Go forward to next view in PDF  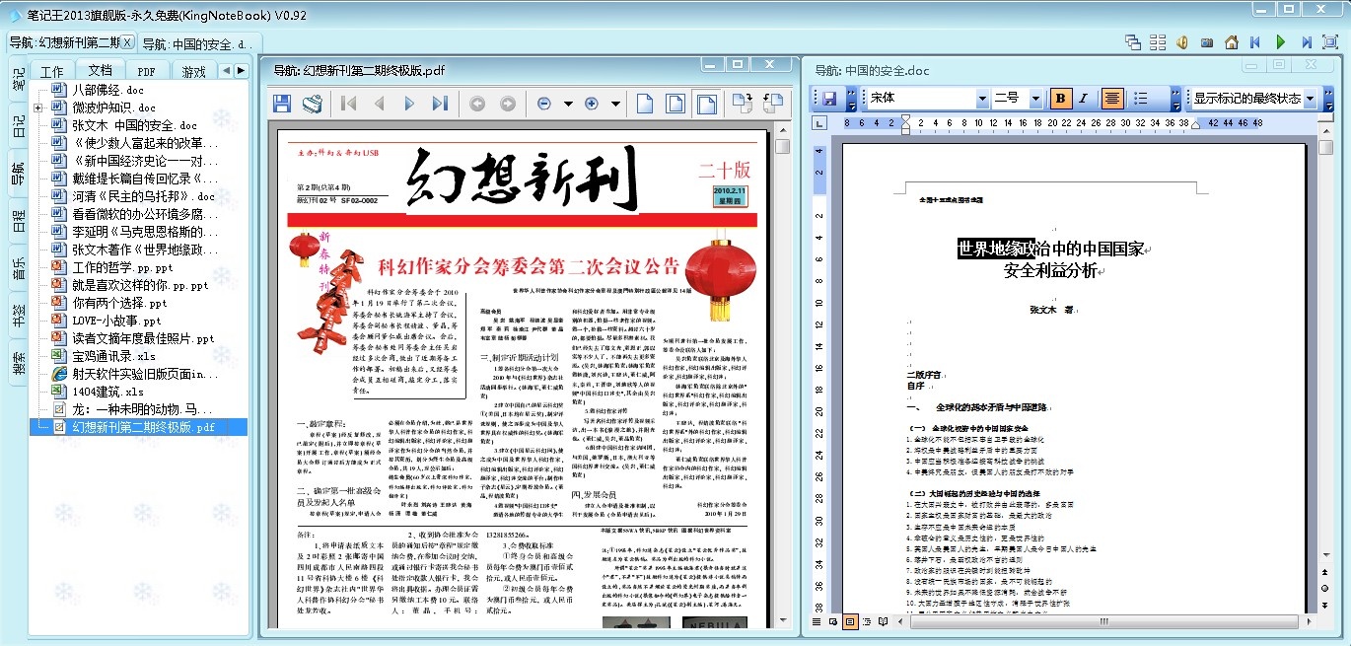[x=508, y=104]
